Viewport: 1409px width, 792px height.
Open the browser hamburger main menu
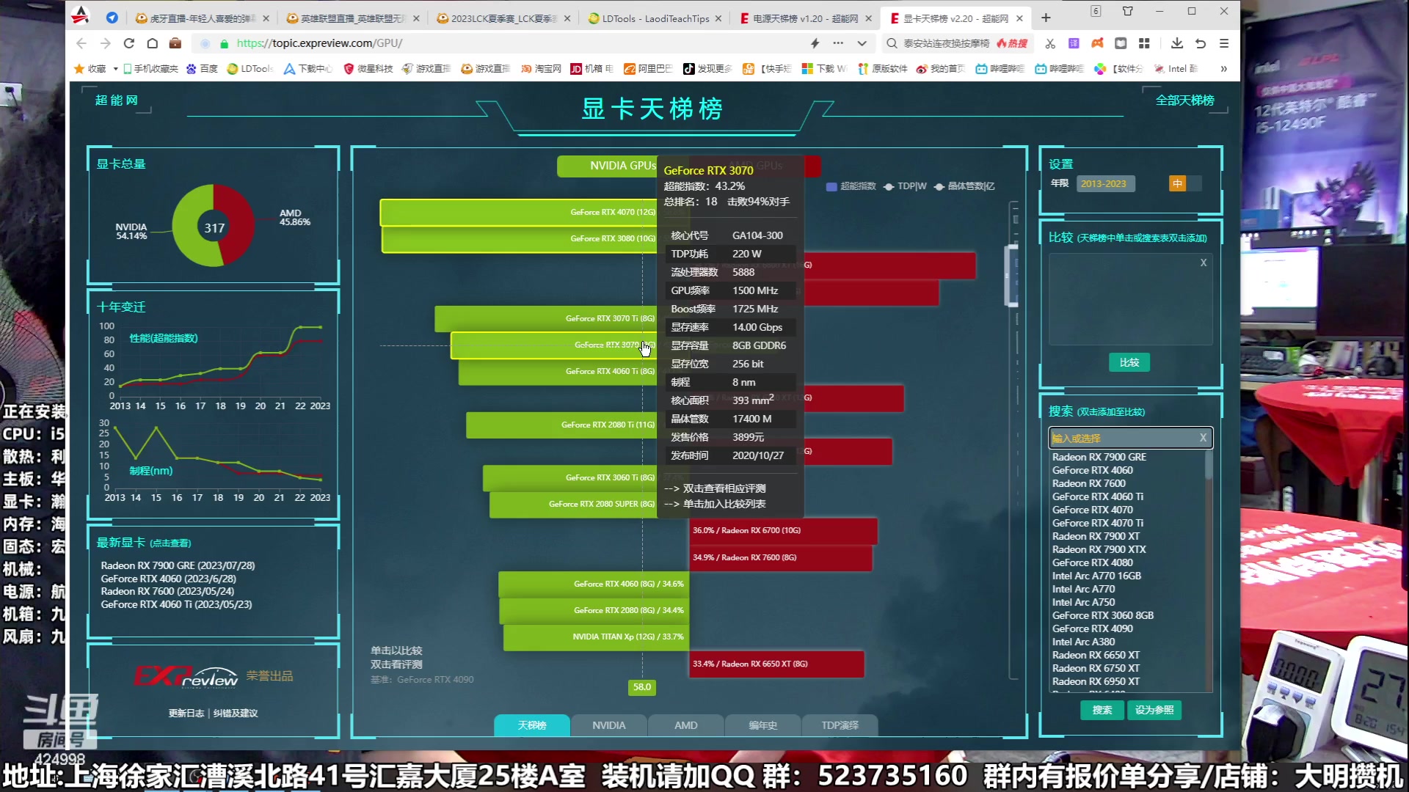coord(1224,43)
